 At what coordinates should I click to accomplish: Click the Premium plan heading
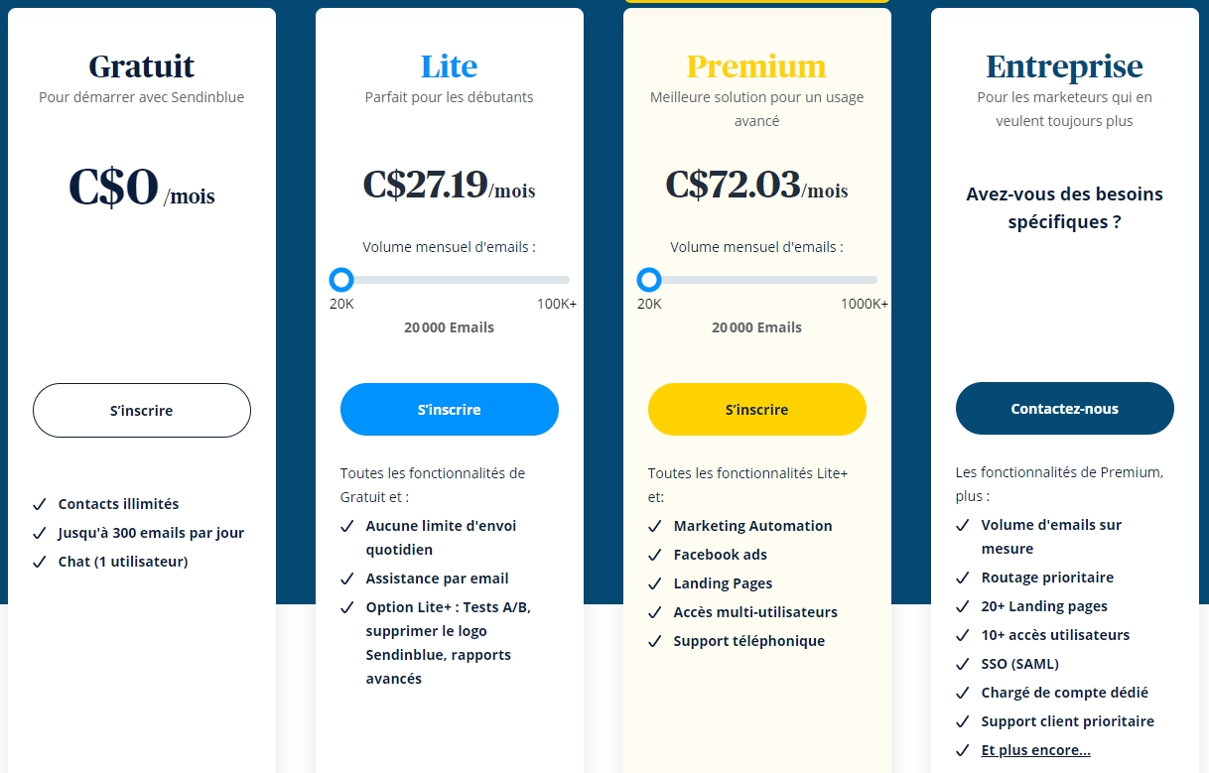point(756,66)
